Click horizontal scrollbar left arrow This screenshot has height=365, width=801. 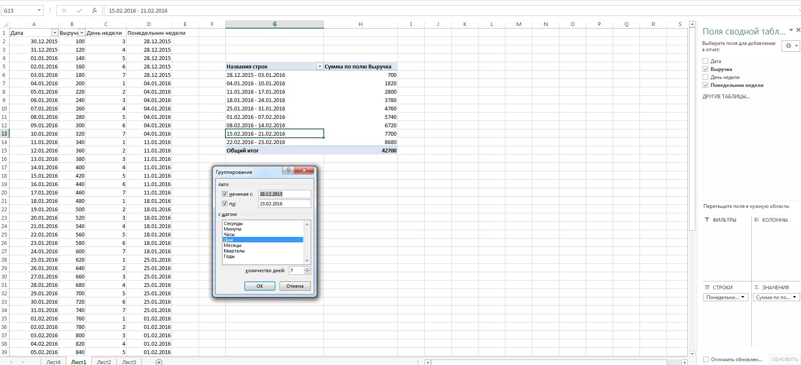[428, 362]
